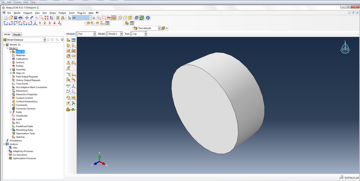Open the File menu
360x181 pixels.
(x=9, y=13)
